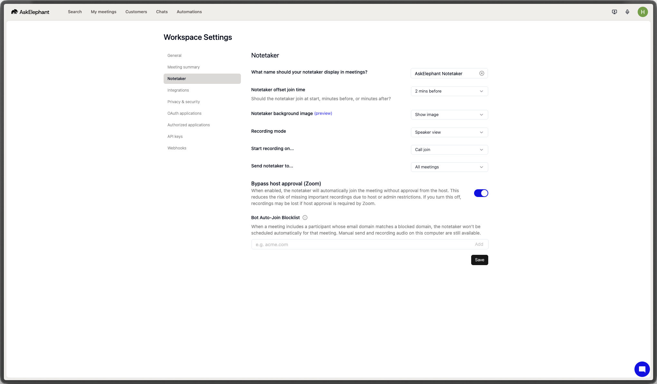
Task: Open the chat support bubble
Action: pos(642,369)
